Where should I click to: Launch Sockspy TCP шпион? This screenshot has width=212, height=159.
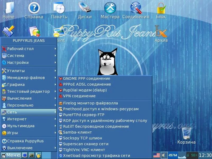click(x=105, y=138)
